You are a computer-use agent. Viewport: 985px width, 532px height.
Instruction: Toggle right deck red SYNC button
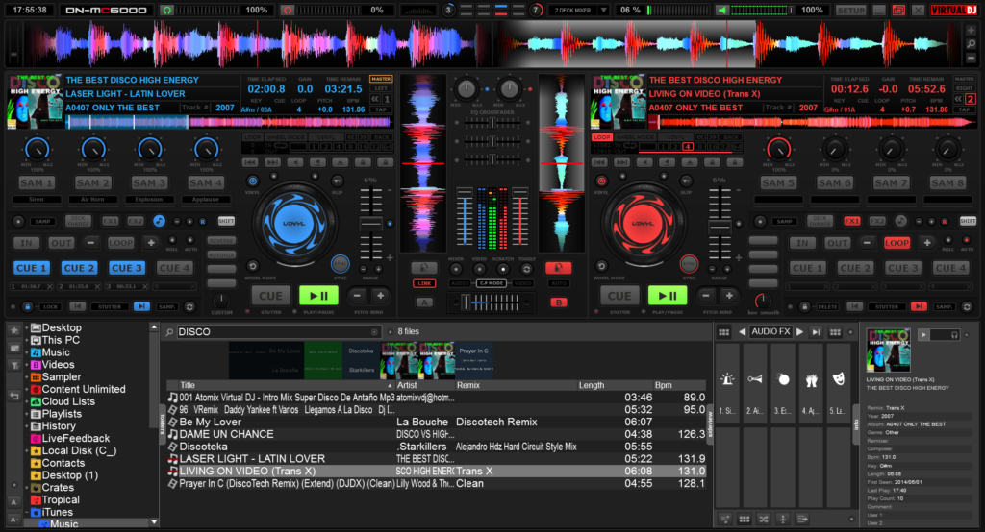(689, 263)
